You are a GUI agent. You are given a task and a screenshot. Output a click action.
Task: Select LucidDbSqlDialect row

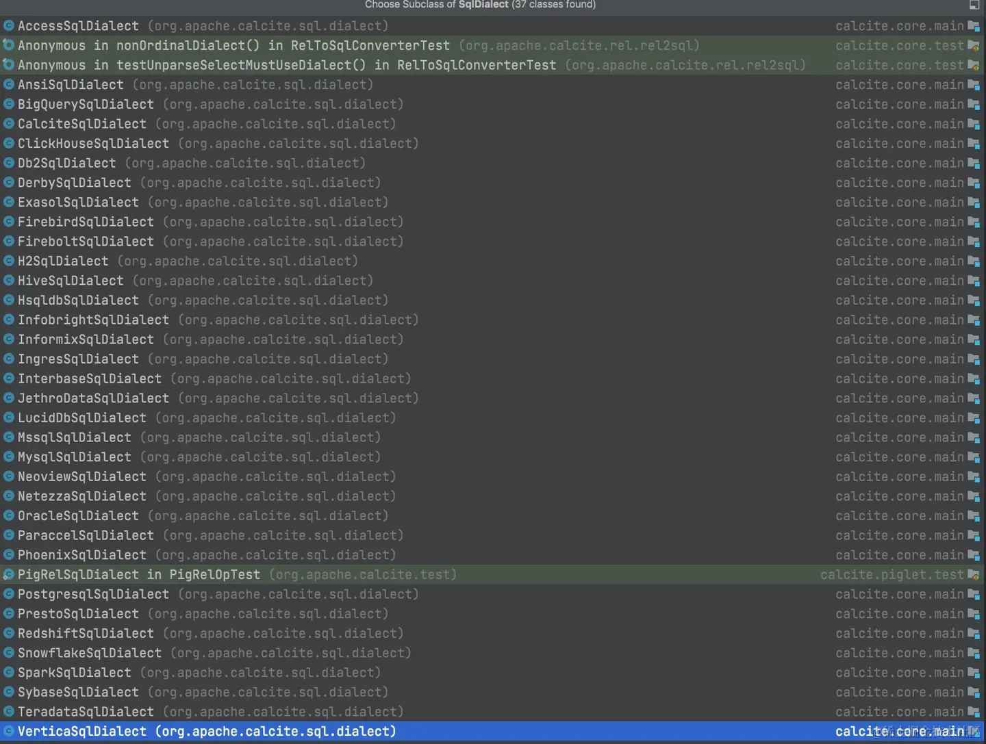point(492,418)
